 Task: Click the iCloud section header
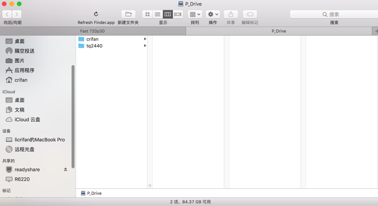[x=9, y=92]
